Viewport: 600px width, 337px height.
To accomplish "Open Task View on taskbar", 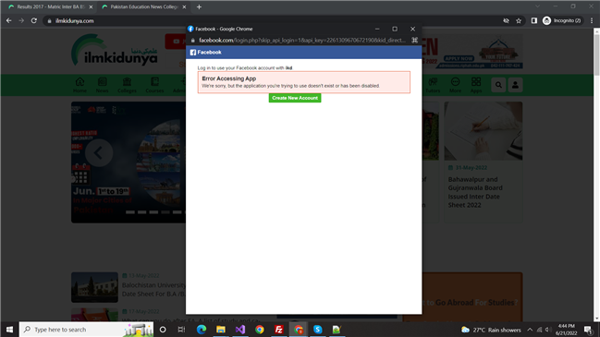I will [182, 330].
